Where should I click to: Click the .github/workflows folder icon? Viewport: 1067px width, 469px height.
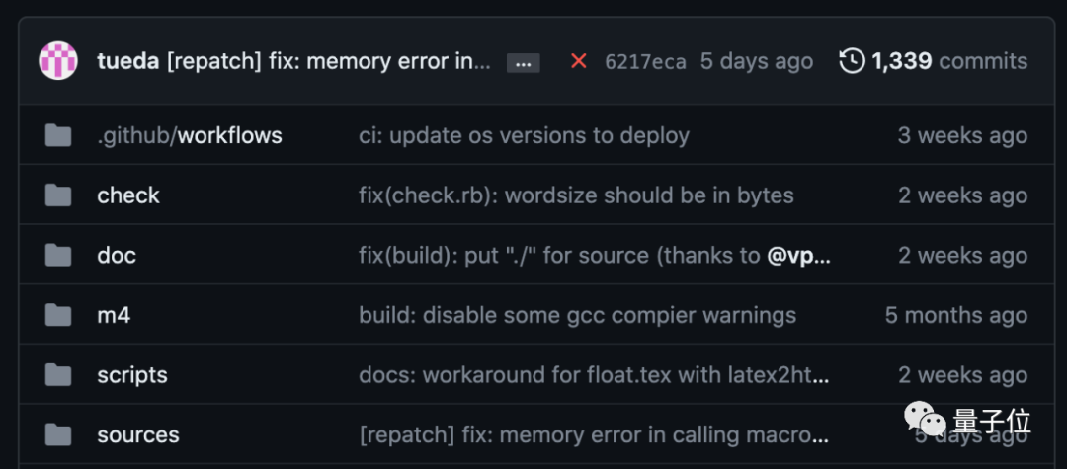58,135
